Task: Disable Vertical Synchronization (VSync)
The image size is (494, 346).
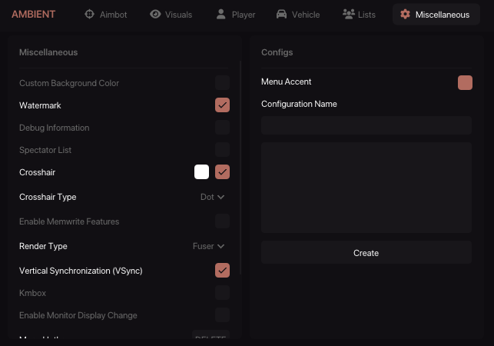Action: pos(222,270)
